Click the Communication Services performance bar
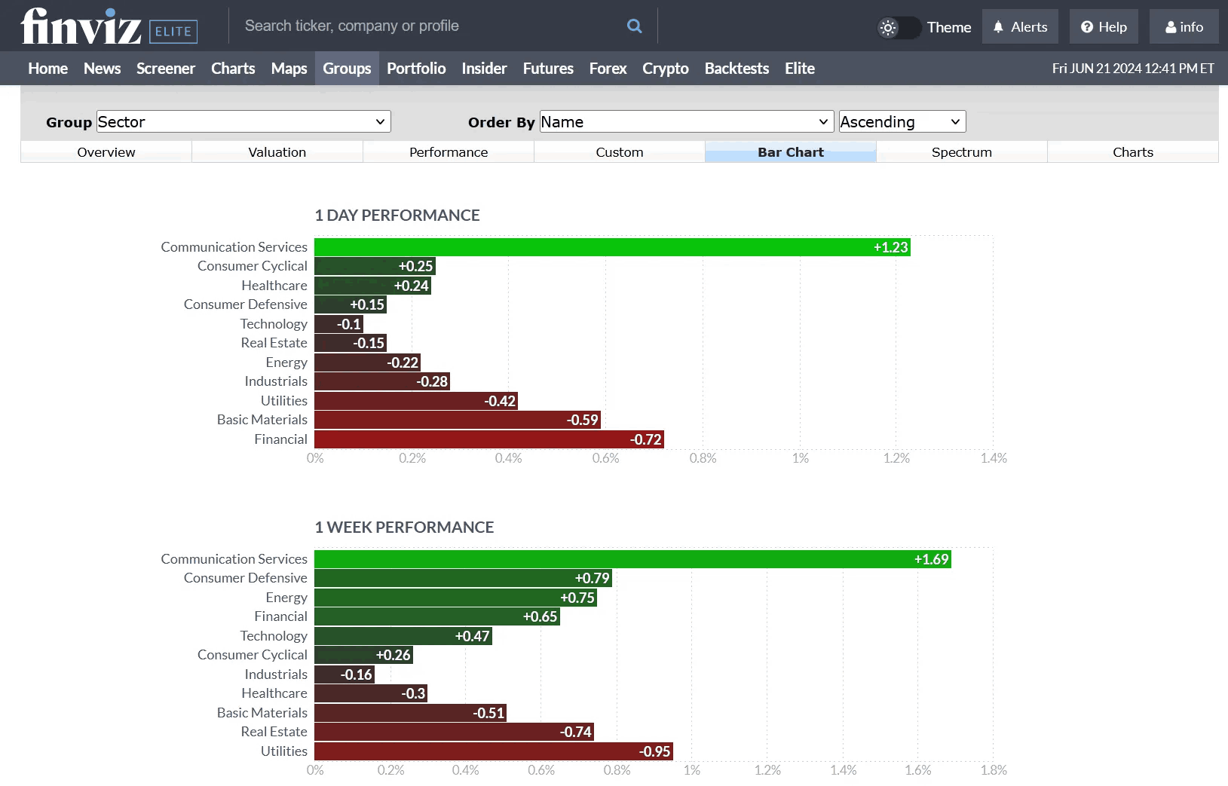This screenshot has width=1228, height=786. tap(611, 246)
